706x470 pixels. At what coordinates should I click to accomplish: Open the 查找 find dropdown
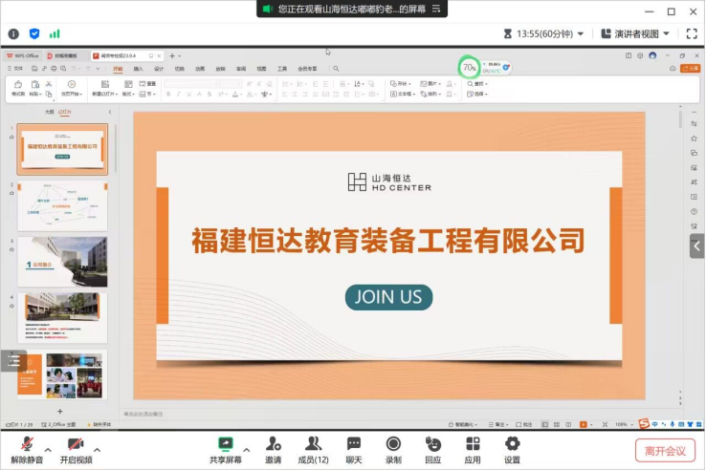(x=477, y=84)
